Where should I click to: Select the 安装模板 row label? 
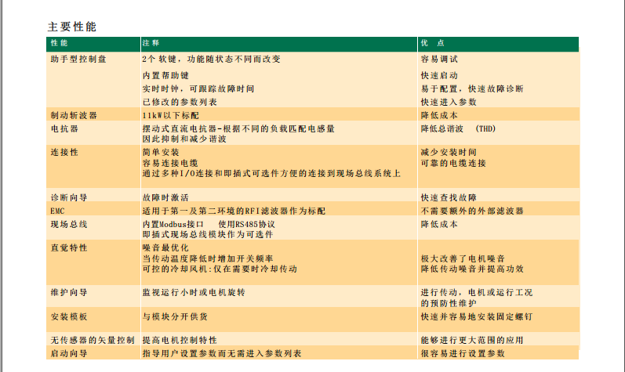[x=69, y=317]
